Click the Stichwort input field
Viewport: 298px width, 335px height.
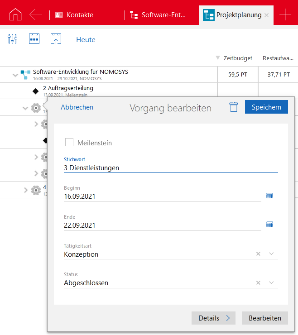pyautogui.click(x=170, y=167)
